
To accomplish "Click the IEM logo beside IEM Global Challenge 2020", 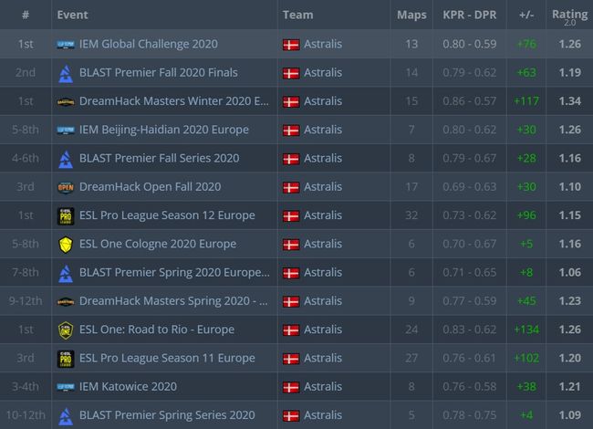I will [x=65, y=44].
